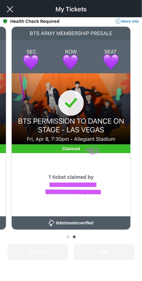Tap the '1 ticket claimed by' text
The height and width of the screenshot is (281, 142).
click(71, 177)
